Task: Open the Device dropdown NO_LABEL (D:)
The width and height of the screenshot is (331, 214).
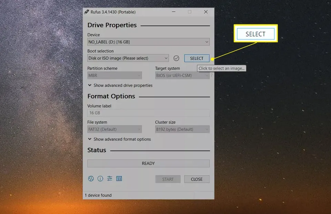Action: [x=148, y=42]
